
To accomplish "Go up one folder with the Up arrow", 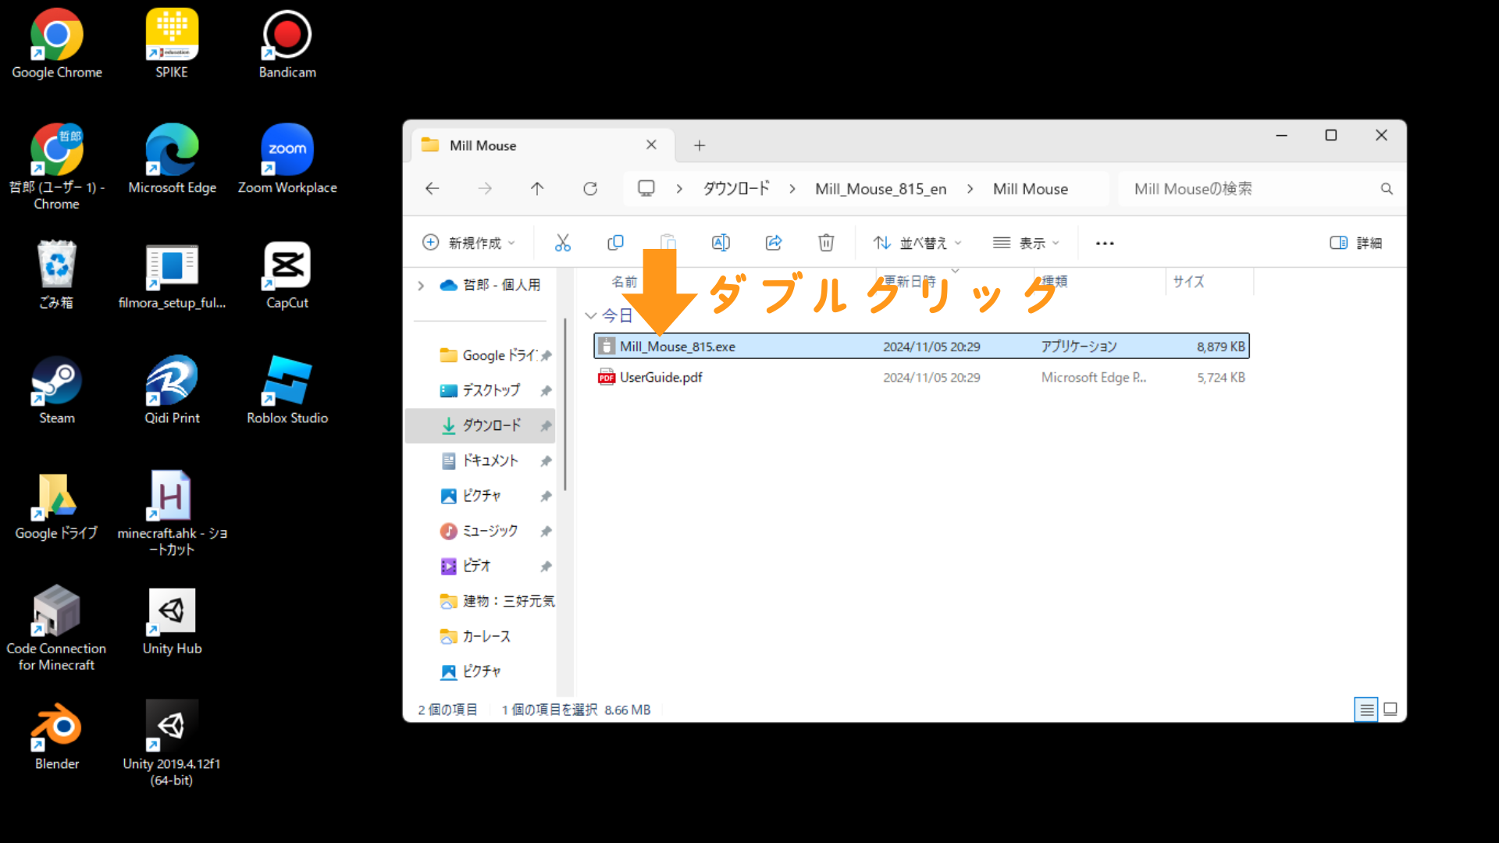I will tap(537, 189).
